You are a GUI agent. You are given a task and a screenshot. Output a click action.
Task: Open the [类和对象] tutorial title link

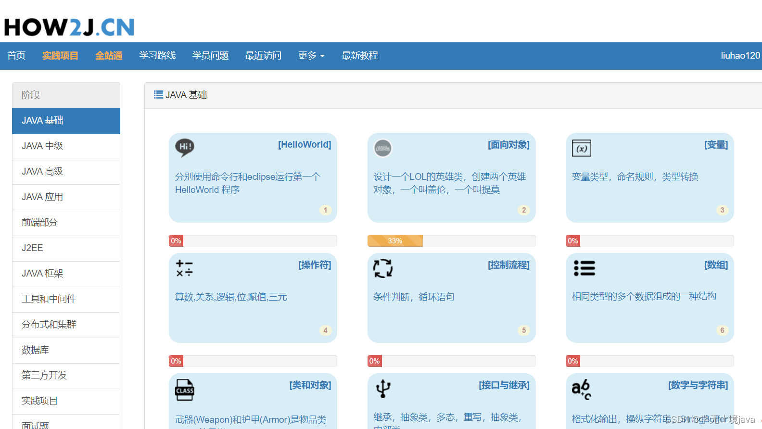click(x=310, y=385)
